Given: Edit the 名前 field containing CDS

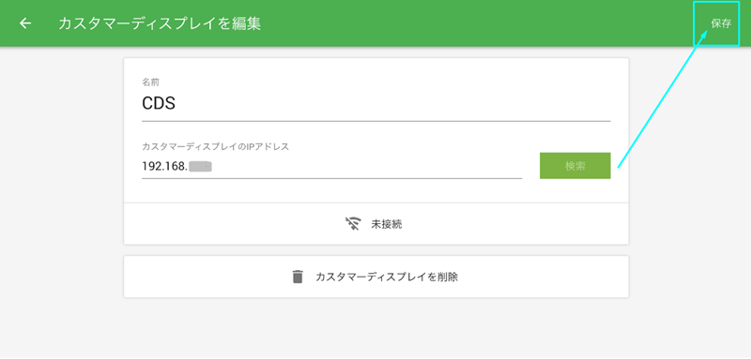Looking at the screenshot, I should (376, 104).
